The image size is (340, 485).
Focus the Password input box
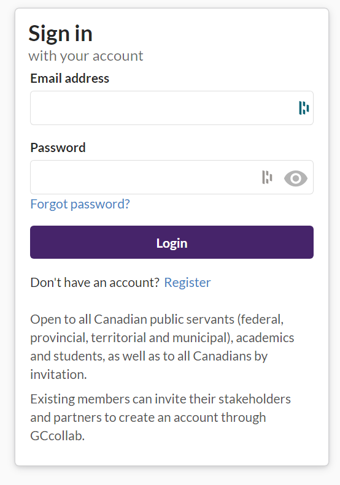pos(172,177)
